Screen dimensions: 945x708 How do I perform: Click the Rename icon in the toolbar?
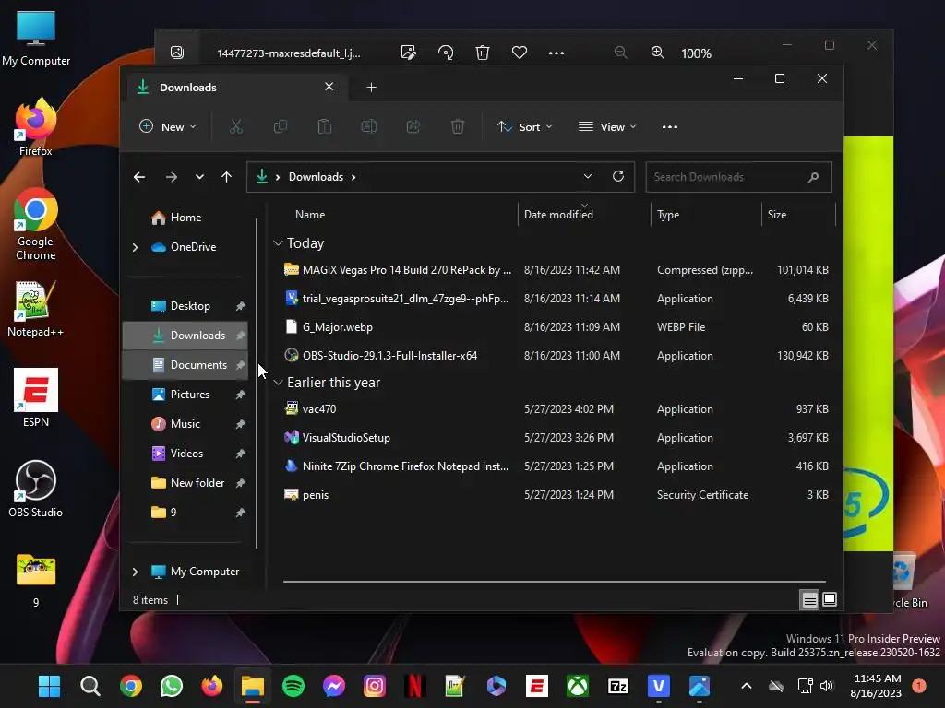pos(369,126)
